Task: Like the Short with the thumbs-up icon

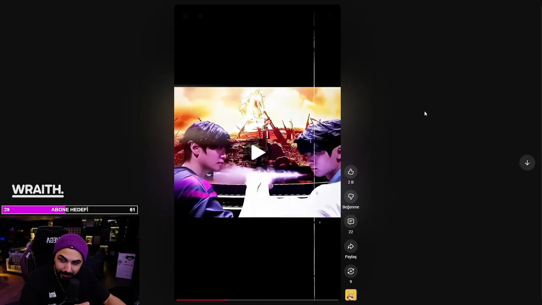Action: (x=351, y=172)
